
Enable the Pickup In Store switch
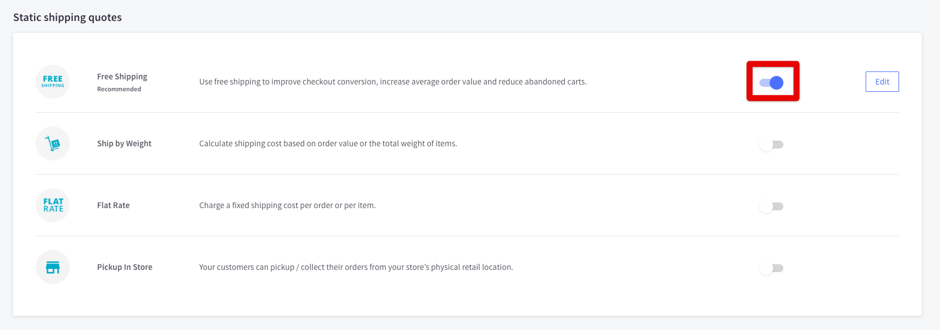coord(771,268)
